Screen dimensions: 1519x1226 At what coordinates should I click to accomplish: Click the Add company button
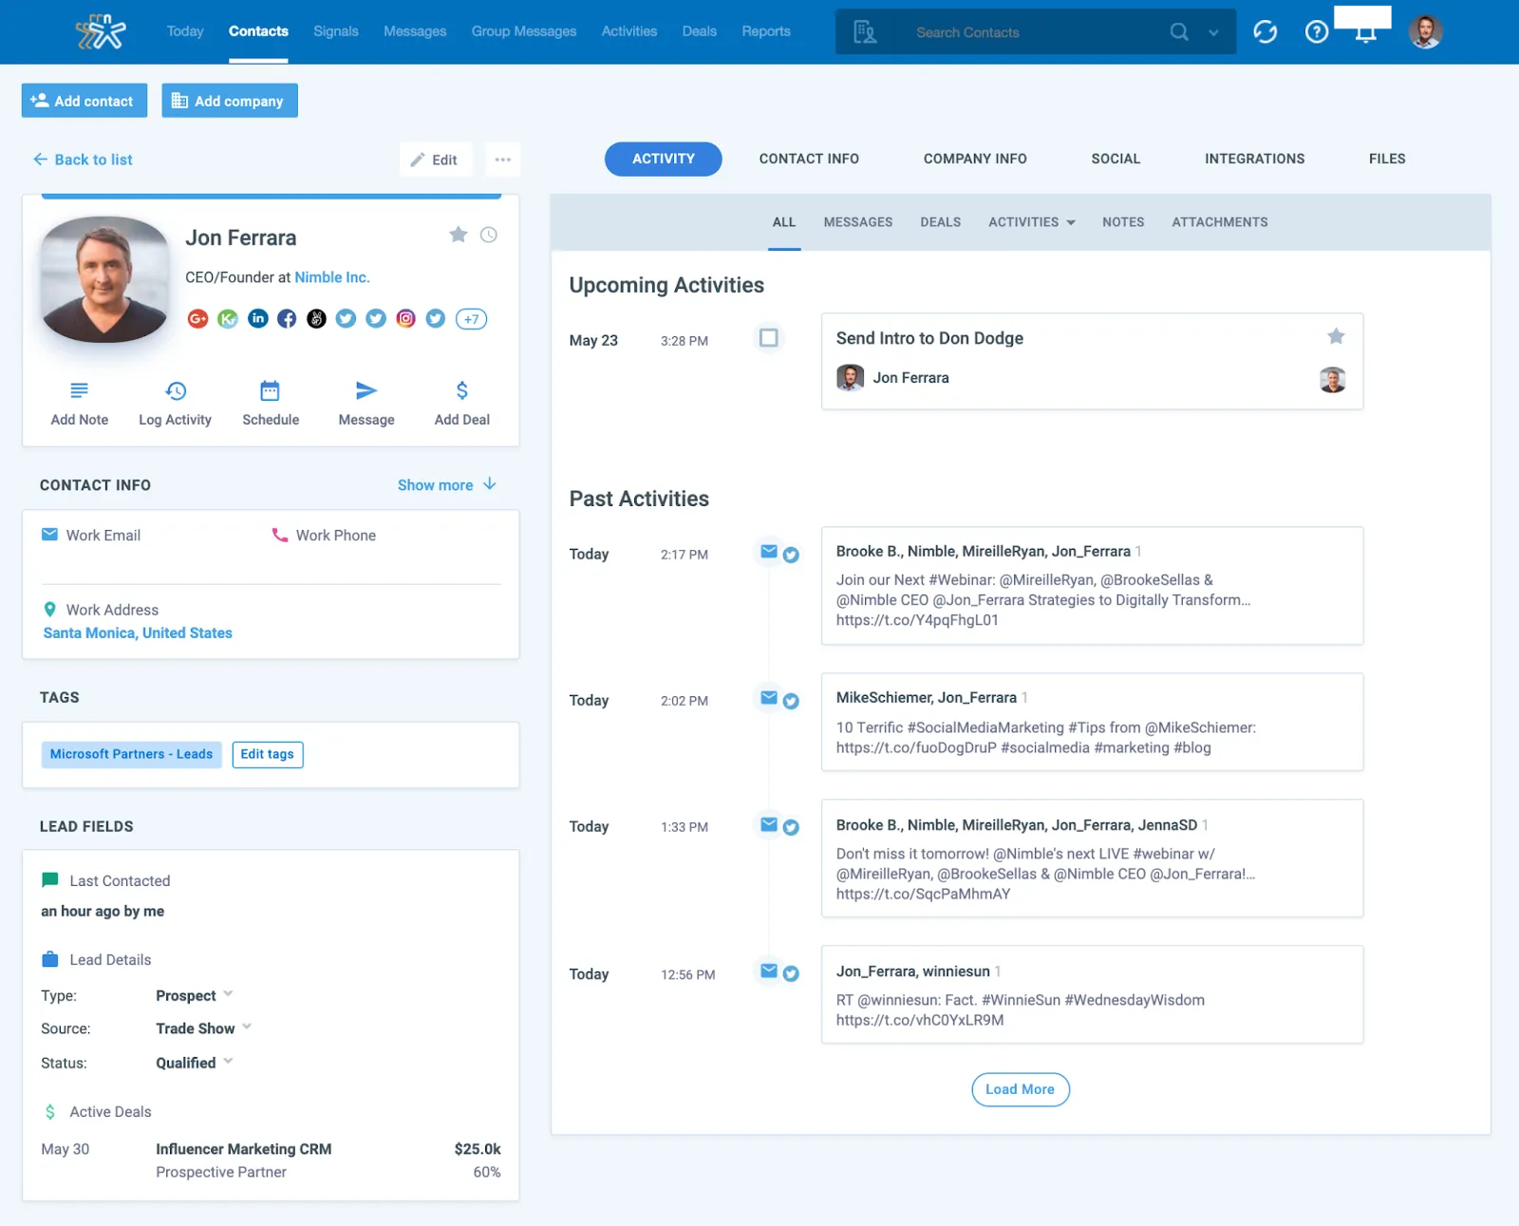tap(230, 101)
